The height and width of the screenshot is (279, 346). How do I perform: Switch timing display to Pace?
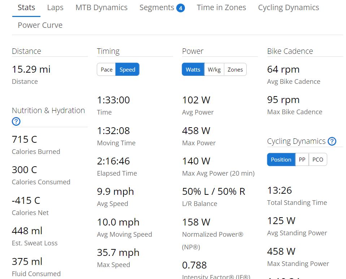pyautogui.click(x=107, y=70)
